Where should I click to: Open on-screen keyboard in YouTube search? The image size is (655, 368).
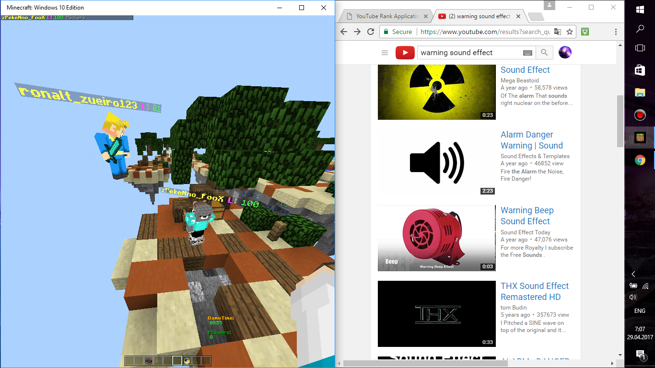527,53
